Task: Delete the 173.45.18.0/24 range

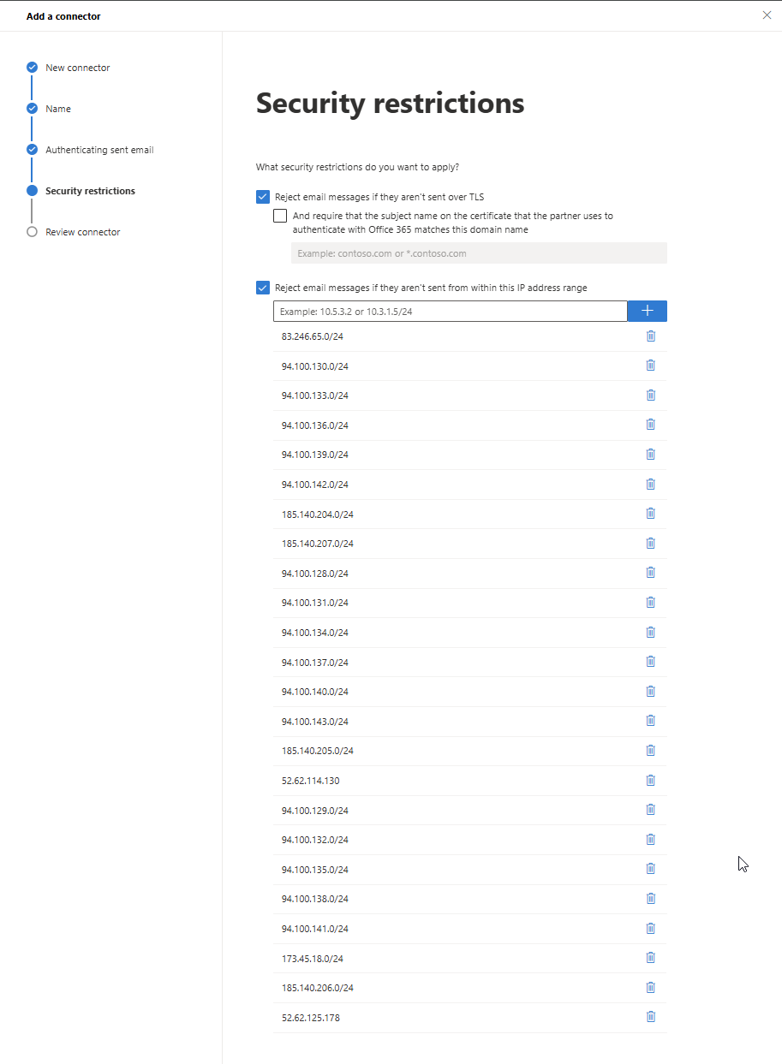Action: coord(650,958)
